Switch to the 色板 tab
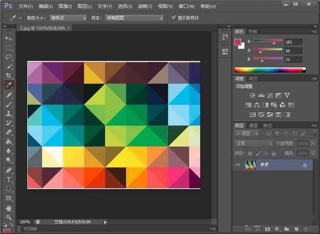The width and height of the screenshot is (320, 234). (x=253, y=31)
